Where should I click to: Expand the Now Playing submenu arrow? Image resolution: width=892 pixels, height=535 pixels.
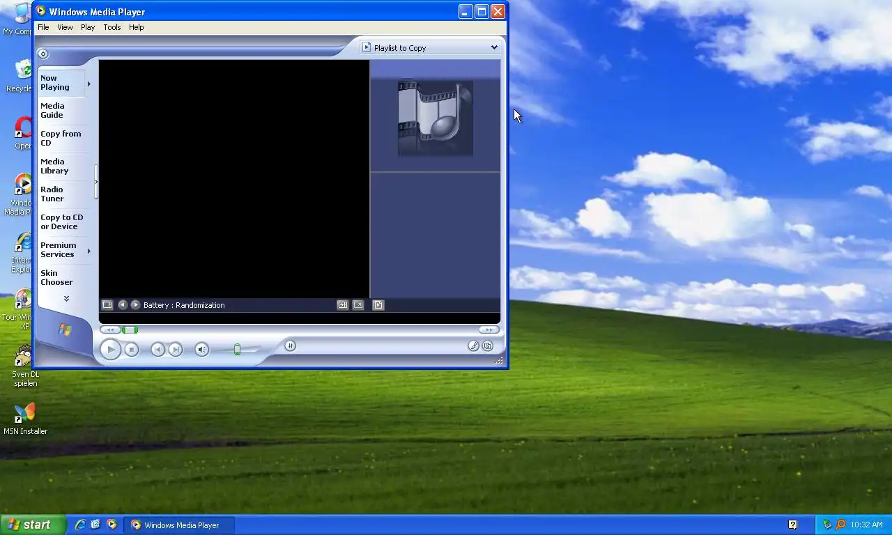point(89,84)
